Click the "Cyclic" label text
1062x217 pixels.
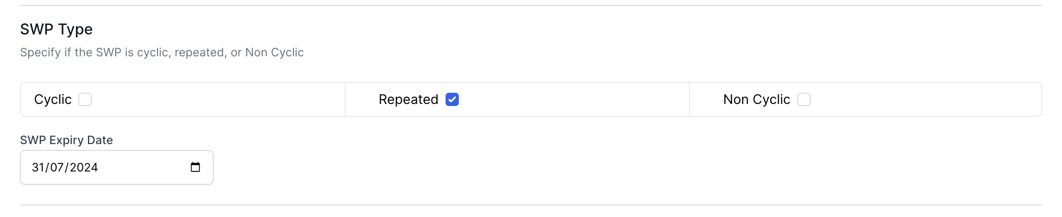click(x=53, y=100)
